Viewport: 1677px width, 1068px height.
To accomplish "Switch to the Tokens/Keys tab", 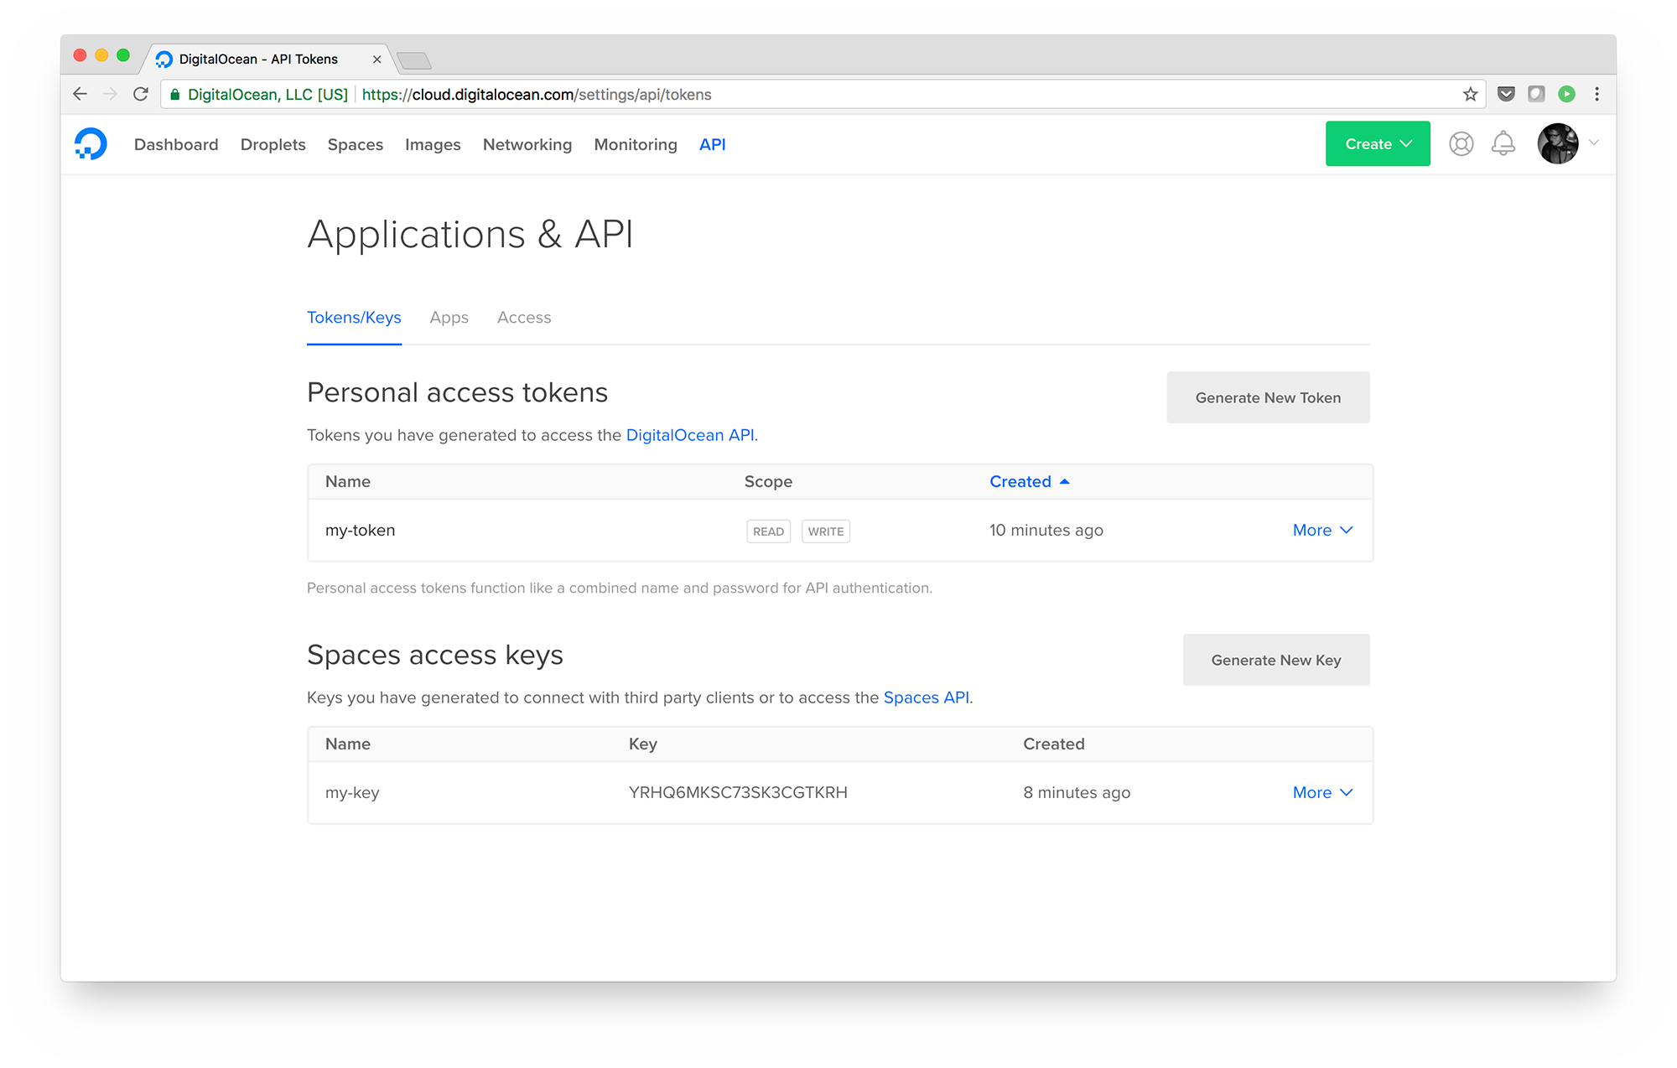I will tap(354, 318).
